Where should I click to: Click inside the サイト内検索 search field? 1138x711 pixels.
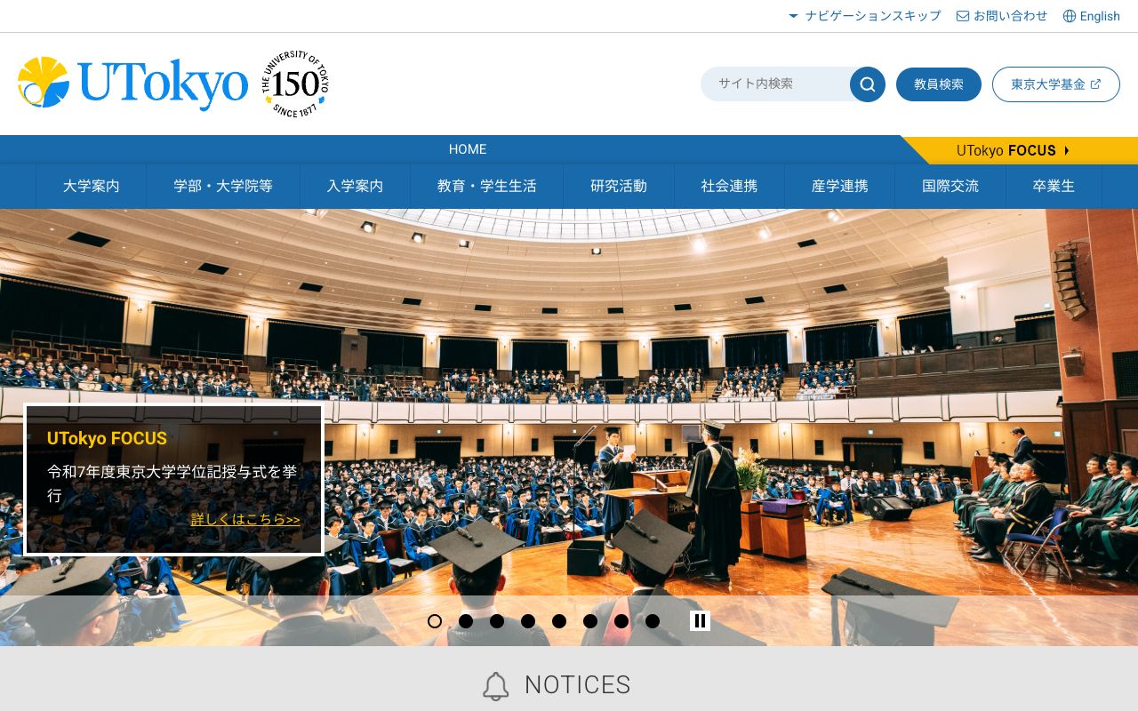pos(773,84)
